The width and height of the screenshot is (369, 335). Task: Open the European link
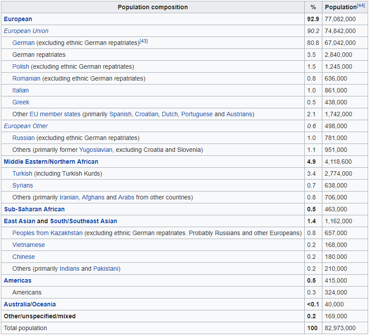pyautogui.click(x=18, y=19)
